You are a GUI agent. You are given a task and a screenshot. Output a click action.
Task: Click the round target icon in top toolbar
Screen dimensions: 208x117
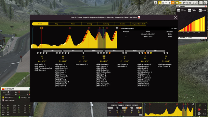tap(190, 3)
